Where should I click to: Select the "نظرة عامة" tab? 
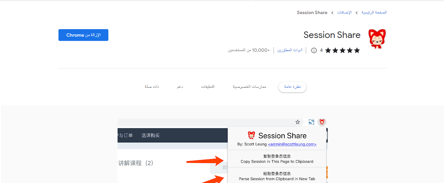click(292, 87)
